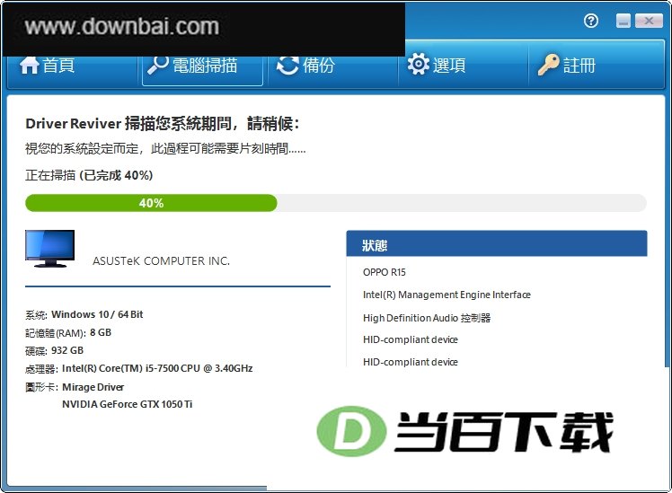
Task: Click the golden key register icon
Action: pyautogui.click(x=549, y=65)
